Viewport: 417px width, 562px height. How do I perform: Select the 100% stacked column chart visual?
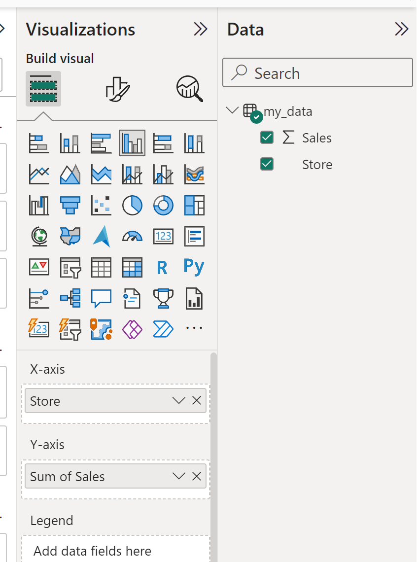[194, 143]
